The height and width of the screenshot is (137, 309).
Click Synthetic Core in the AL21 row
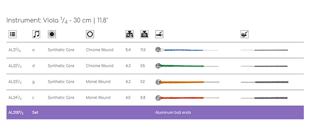point(61,50)
